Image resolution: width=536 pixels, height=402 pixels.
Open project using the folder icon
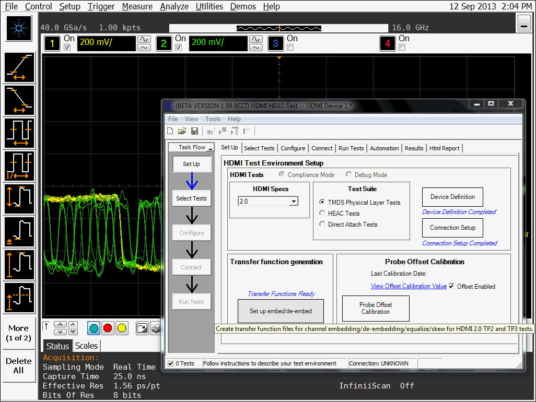pyautogui.click(x=182, y=131)
